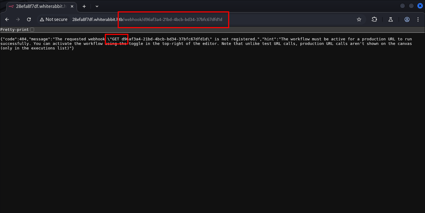Open the Extensions puzzle icon
The image size is (425, 213).
[374, 19]
